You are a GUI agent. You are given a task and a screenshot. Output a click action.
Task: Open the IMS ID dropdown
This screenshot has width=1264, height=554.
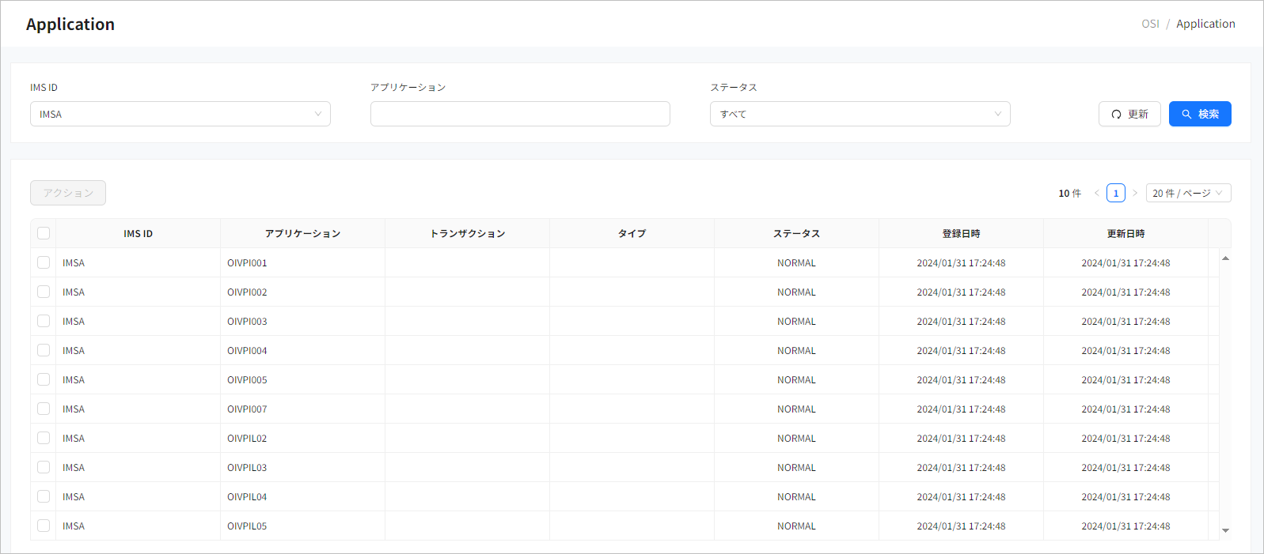coord(180,114)
